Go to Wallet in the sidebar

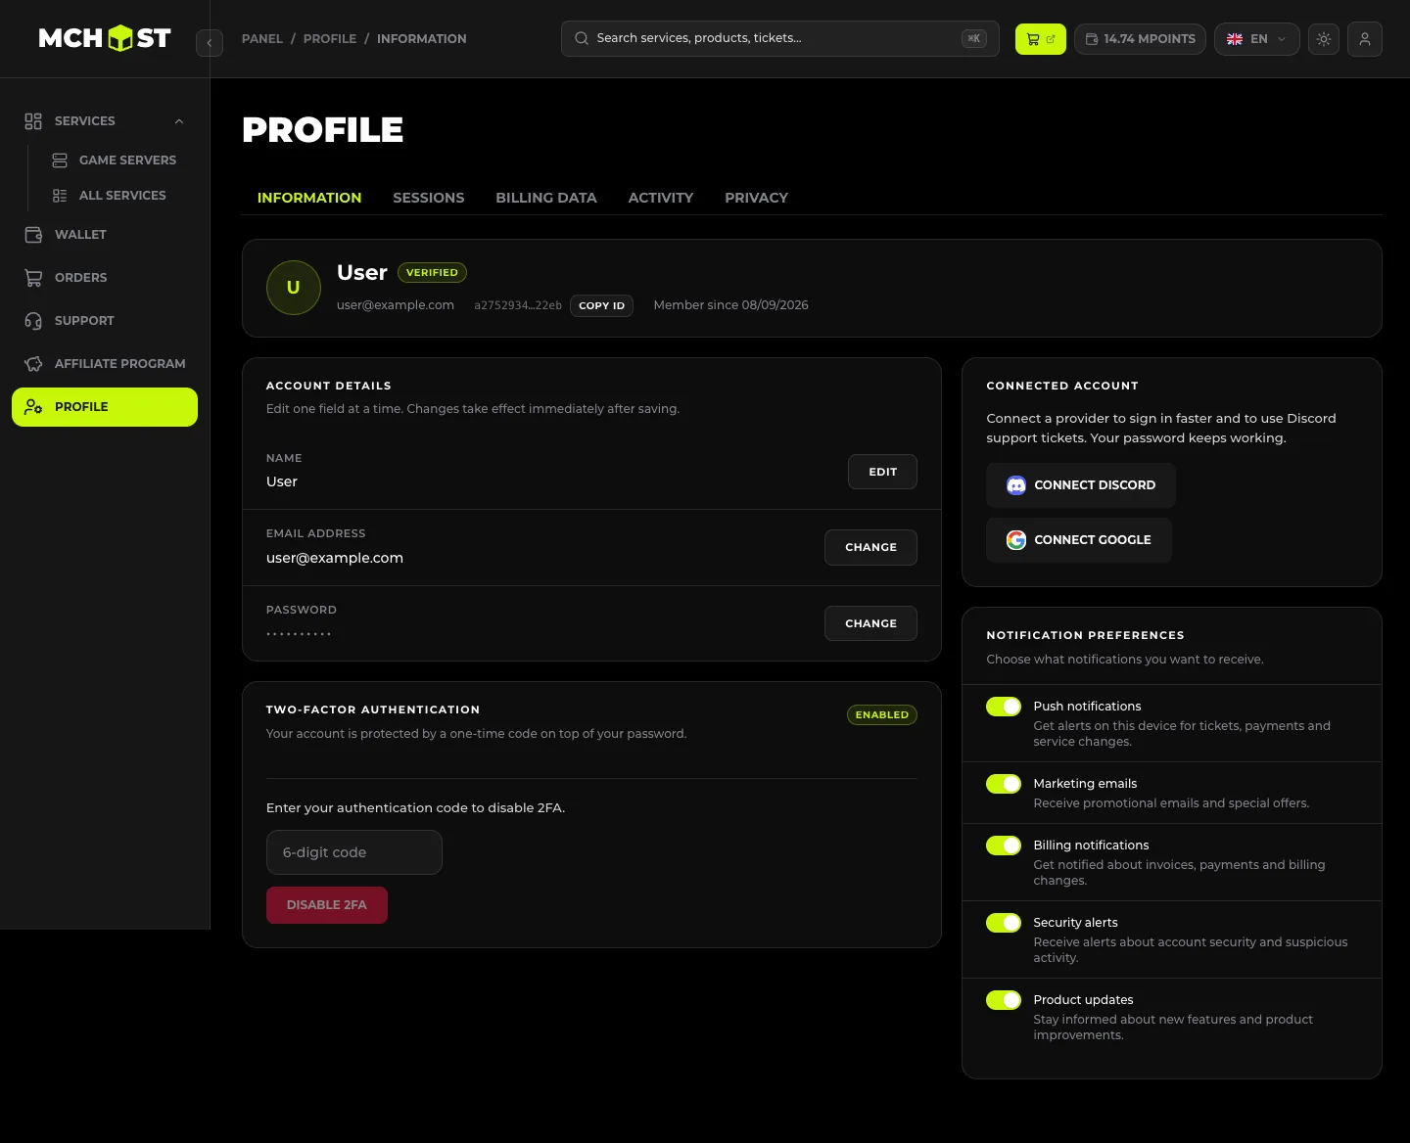105,235
